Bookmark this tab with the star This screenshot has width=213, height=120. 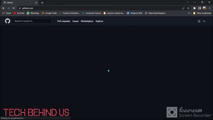(x=188, y=8)
